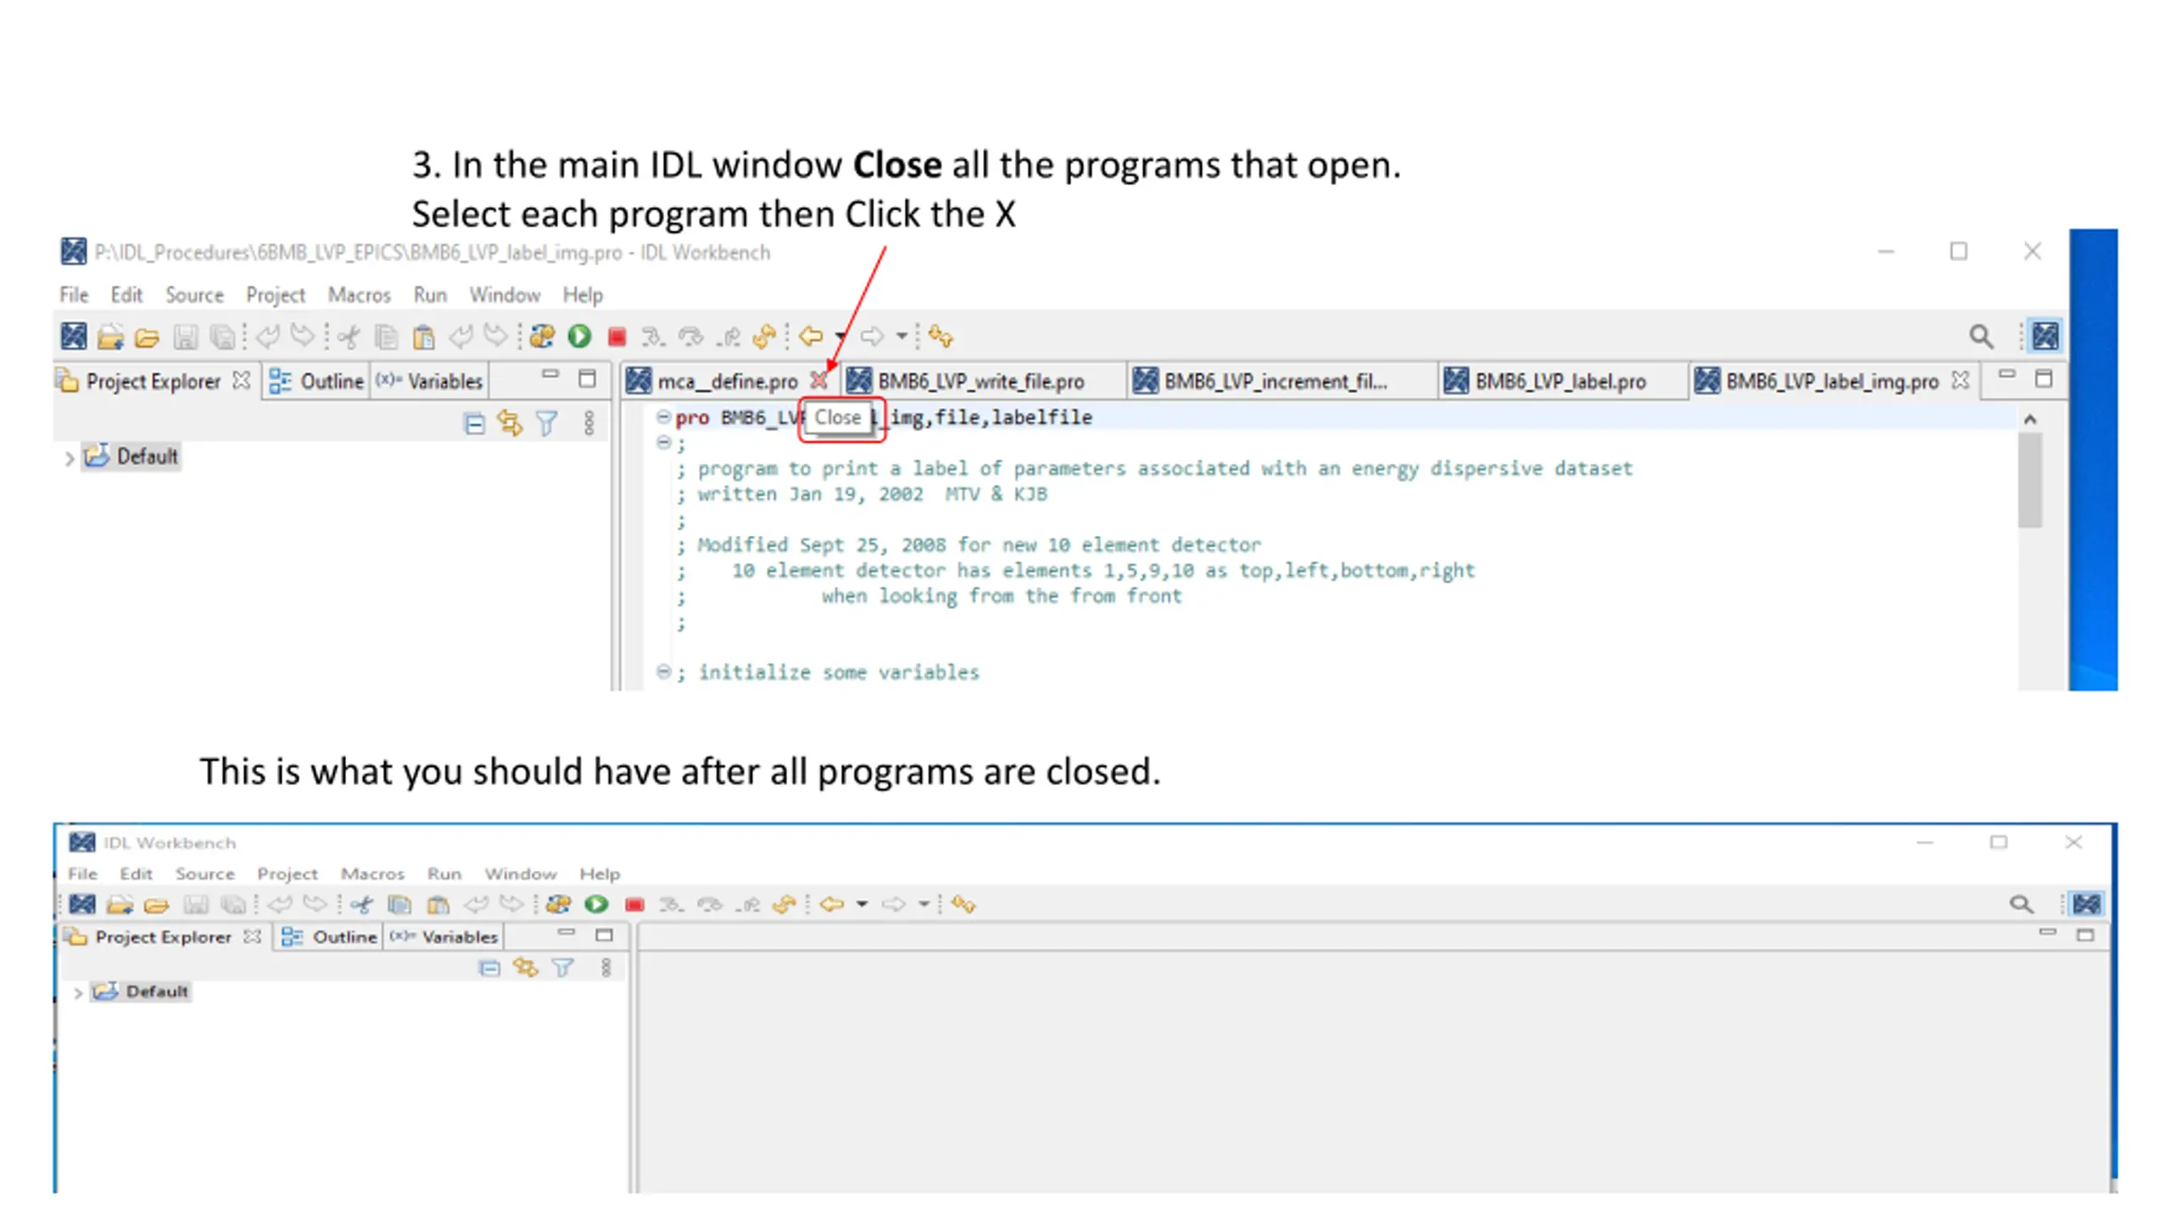Click Compile icon in window with .pro tabs
The image size is (2171, 1221).
pyautogui.click(x=542, y=337)
